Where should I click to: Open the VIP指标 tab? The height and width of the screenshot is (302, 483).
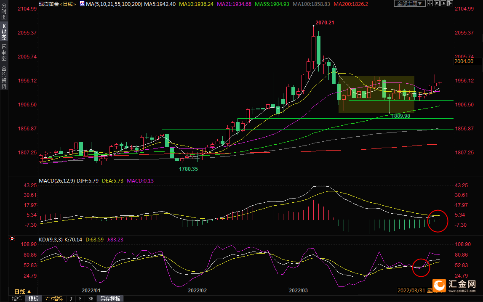pyautogui.click(x=54, y=299)
